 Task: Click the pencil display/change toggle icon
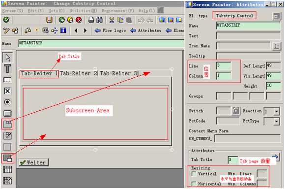click(6, 31)
